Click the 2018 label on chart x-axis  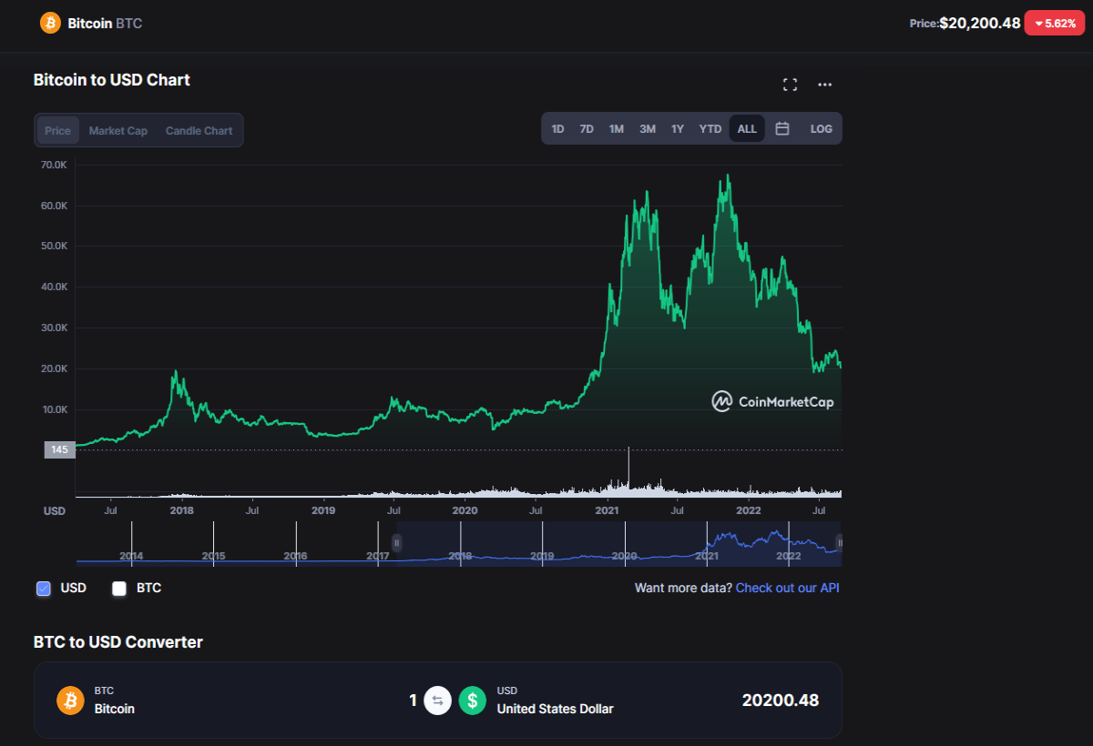[x=182, y=510]
